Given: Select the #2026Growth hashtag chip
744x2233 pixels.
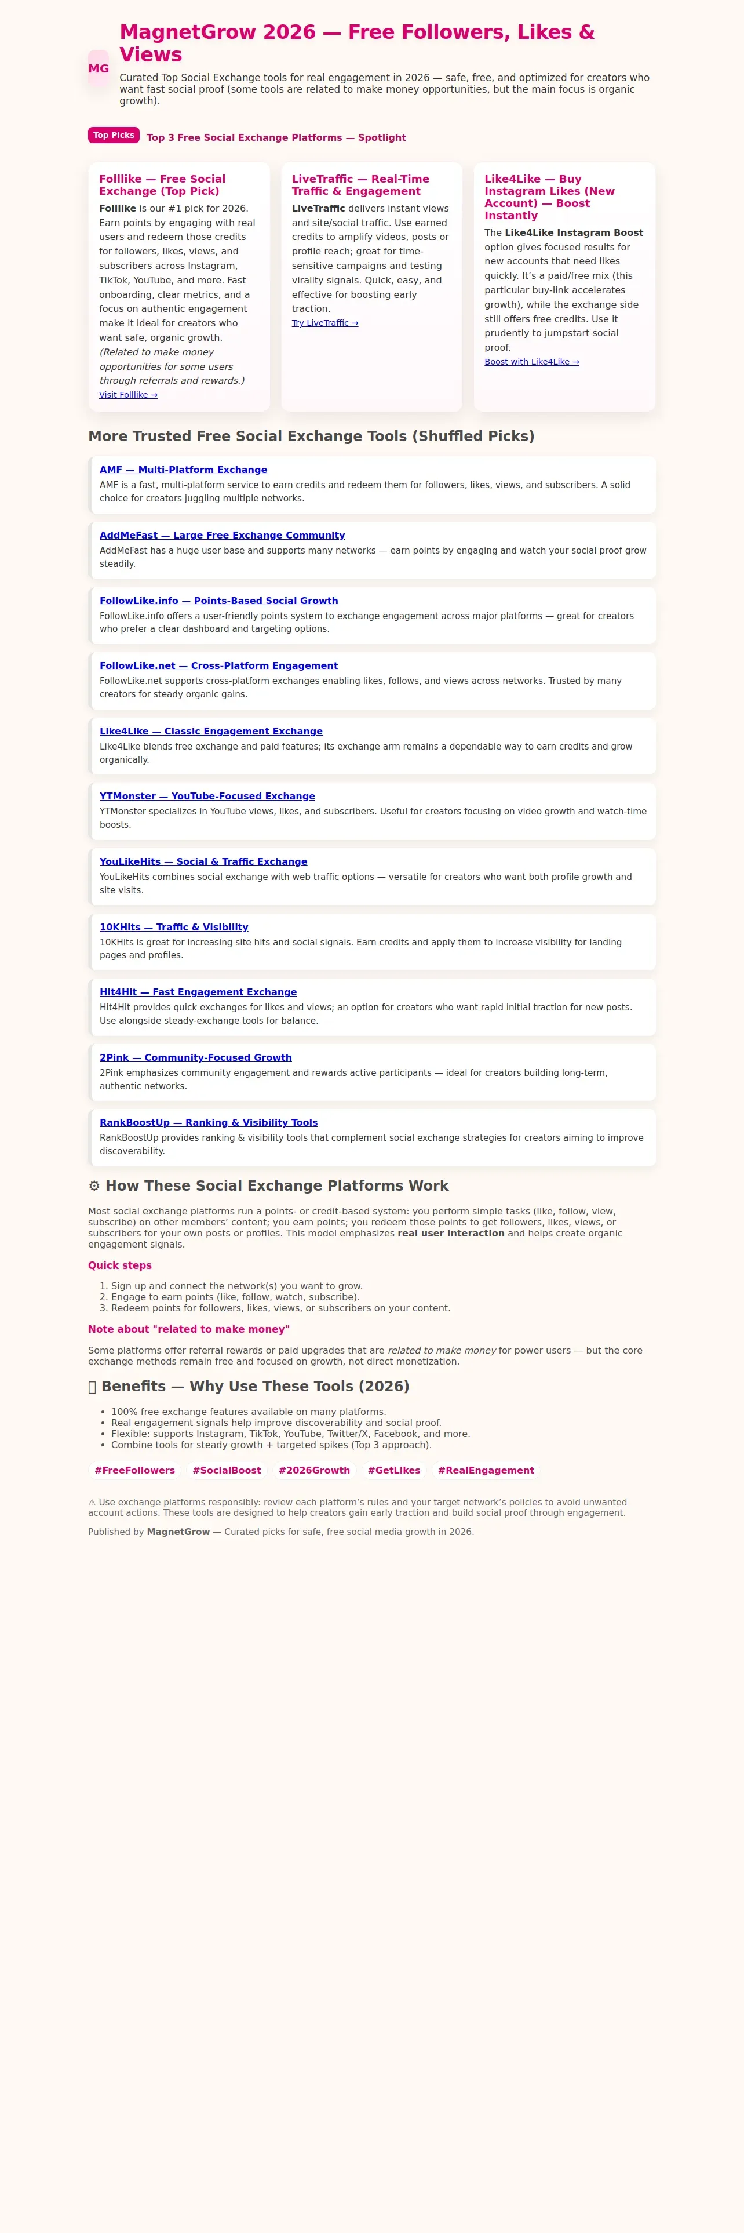Looking at the screenshot, I should point(315,1470).
